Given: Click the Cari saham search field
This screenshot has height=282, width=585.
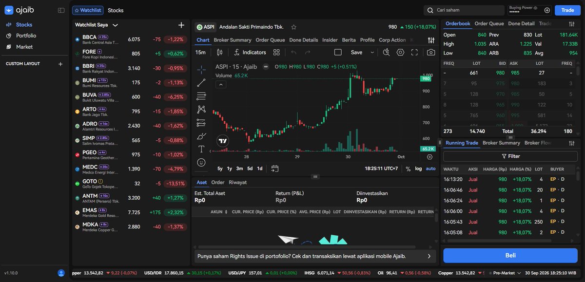Looking at the screenshot, I should [x=464, y=10].
